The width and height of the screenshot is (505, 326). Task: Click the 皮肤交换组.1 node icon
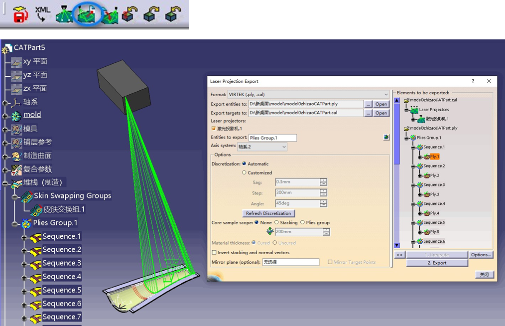(36, 210)
